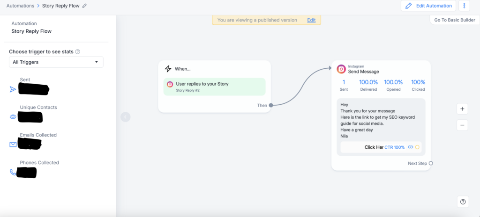
Task: Click the Phones Collected label
Action: [x=39, y=163]
